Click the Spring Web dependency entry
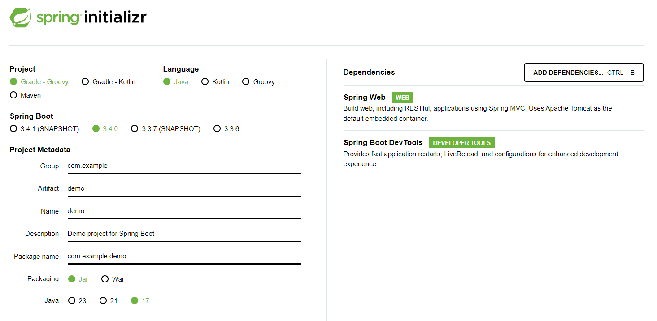Image resolution: width=657 pixels, height=321 pixels. tap(493, 108)
